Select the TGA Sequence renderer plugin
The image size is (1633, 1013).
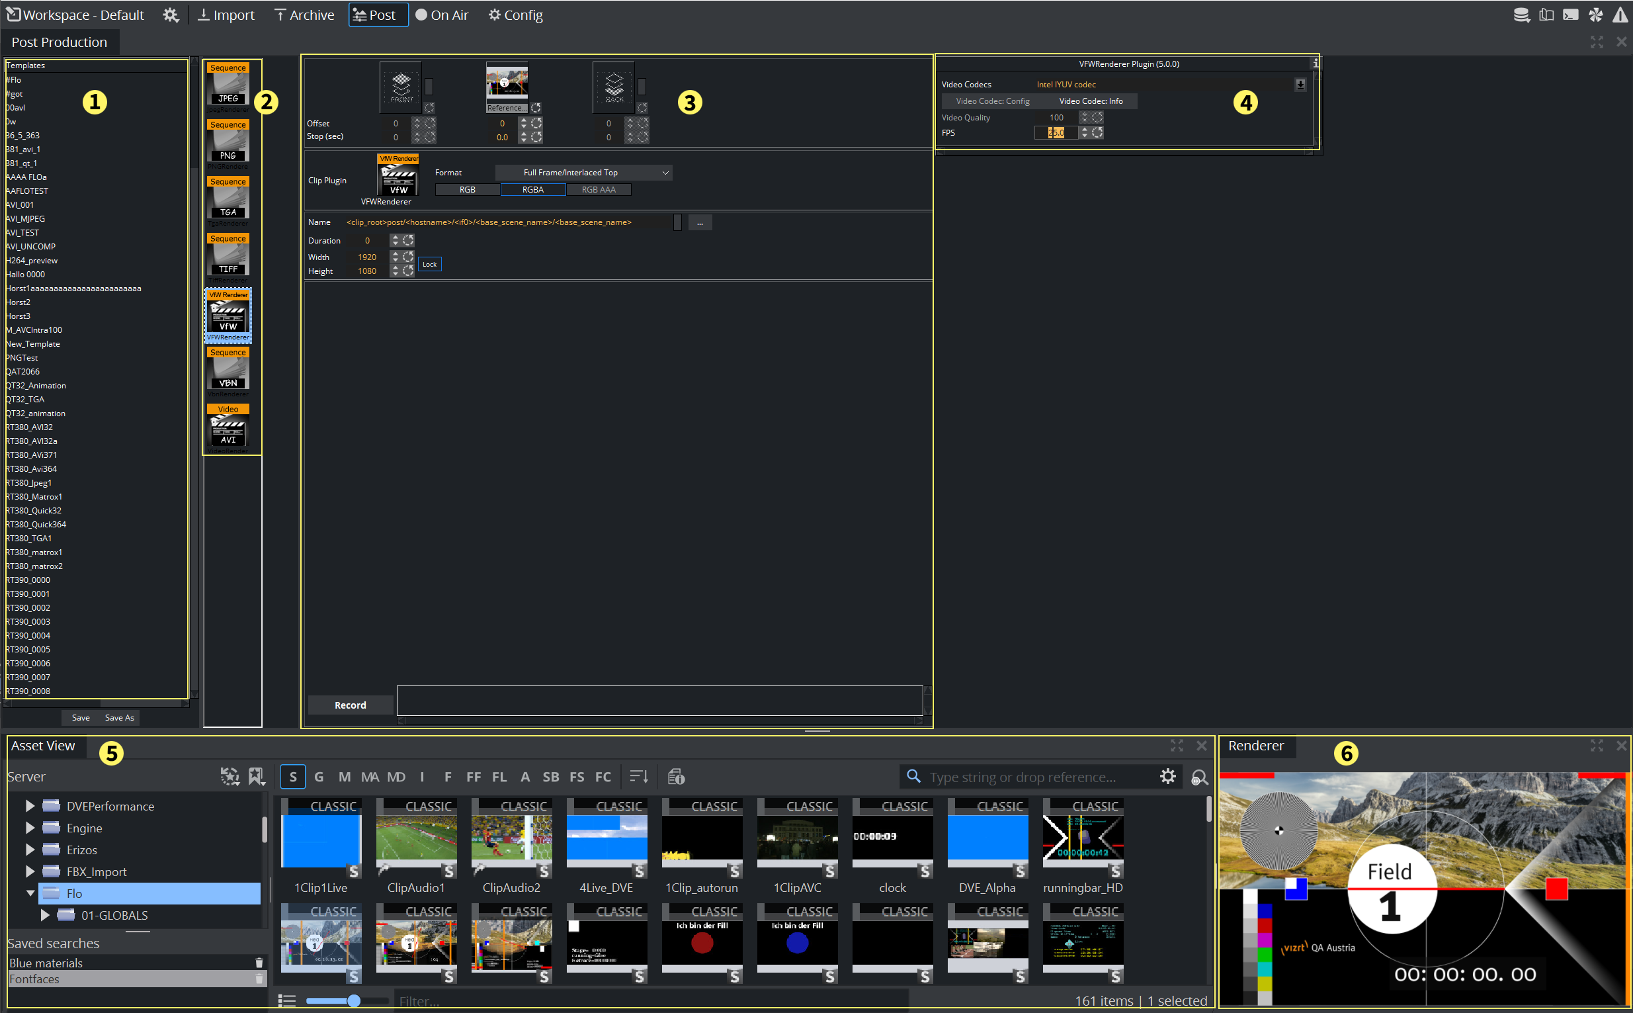pos(228,202)
